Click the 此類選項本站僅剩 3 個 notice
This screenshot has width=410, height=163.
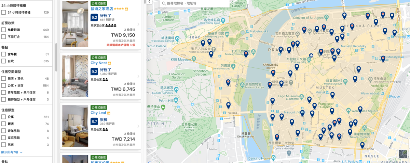tap(121, 45)
